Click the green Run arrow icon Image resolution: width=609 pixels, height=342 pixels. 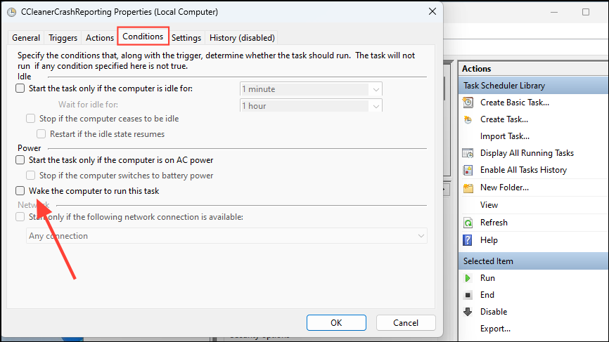[468, 278]
